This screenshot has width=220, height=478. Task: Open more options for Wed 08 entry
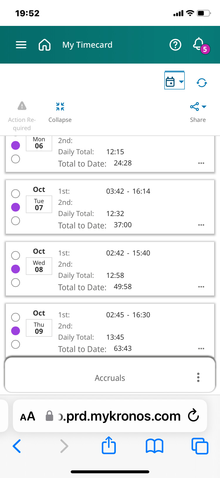click(201, 287)
